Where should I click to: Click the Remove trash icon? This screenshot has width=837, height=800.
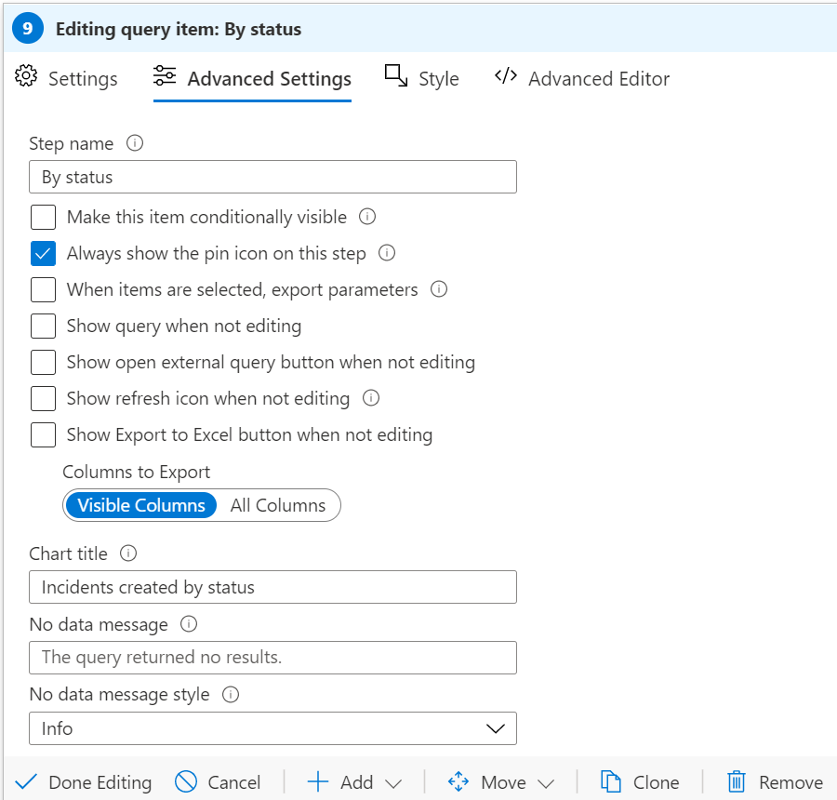(737, 781)
